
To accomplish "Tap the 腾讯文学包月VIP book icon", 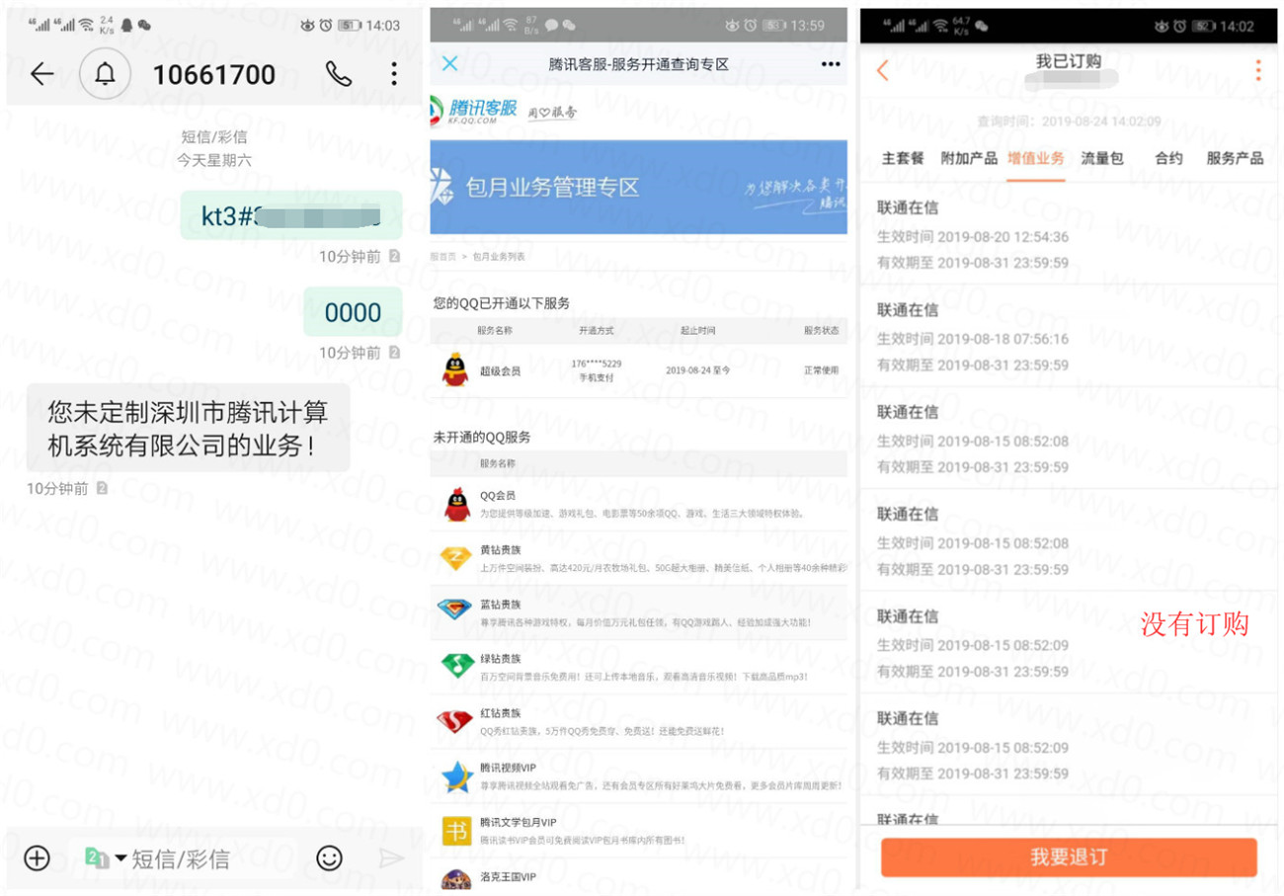I will (x=455, y=832).
